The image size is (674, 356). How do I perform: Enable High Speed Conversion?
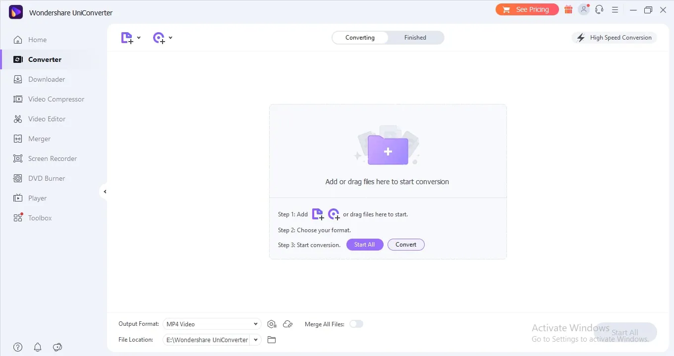pos(614,38)
